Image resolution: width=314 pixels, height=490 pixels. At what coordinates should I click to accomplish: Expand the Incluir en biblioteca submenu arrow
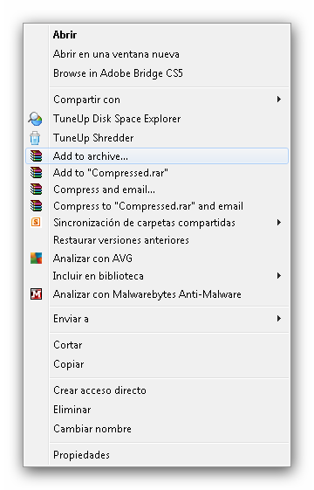point(279,276)
